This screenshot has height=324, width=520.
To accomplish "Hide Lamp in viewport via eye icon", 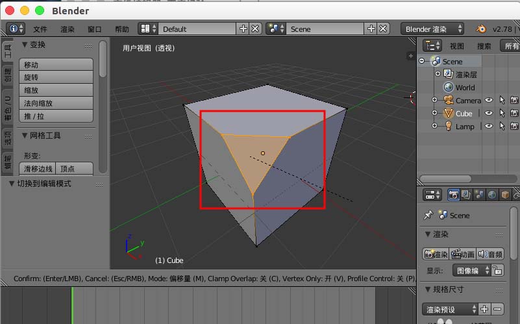I will tap(488, 126).
